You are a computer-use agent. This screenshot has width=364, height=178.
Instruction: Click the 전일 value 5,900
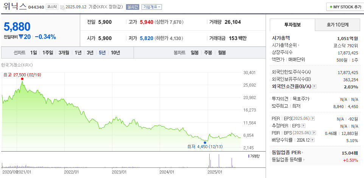pos(105,22)
